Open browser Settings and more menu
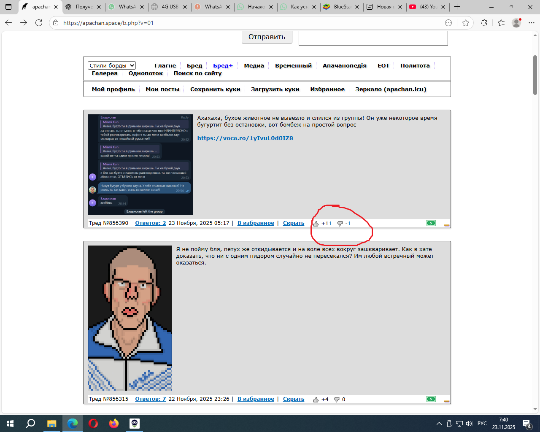Viewport: 540px width, 432px height. click(x=531, y=23)
